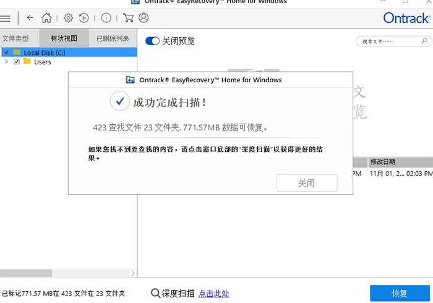
Task: Go back with the left arrow icon
Action: click(x=30, y=18)
